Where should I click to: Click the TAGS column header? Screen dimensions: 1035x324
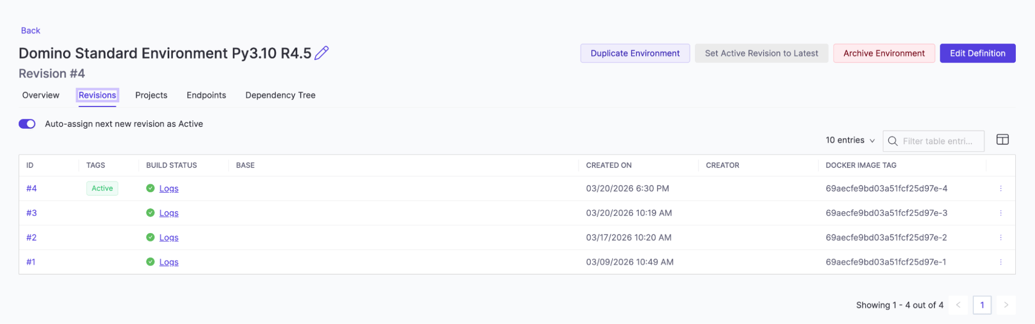tap(96, 165)
